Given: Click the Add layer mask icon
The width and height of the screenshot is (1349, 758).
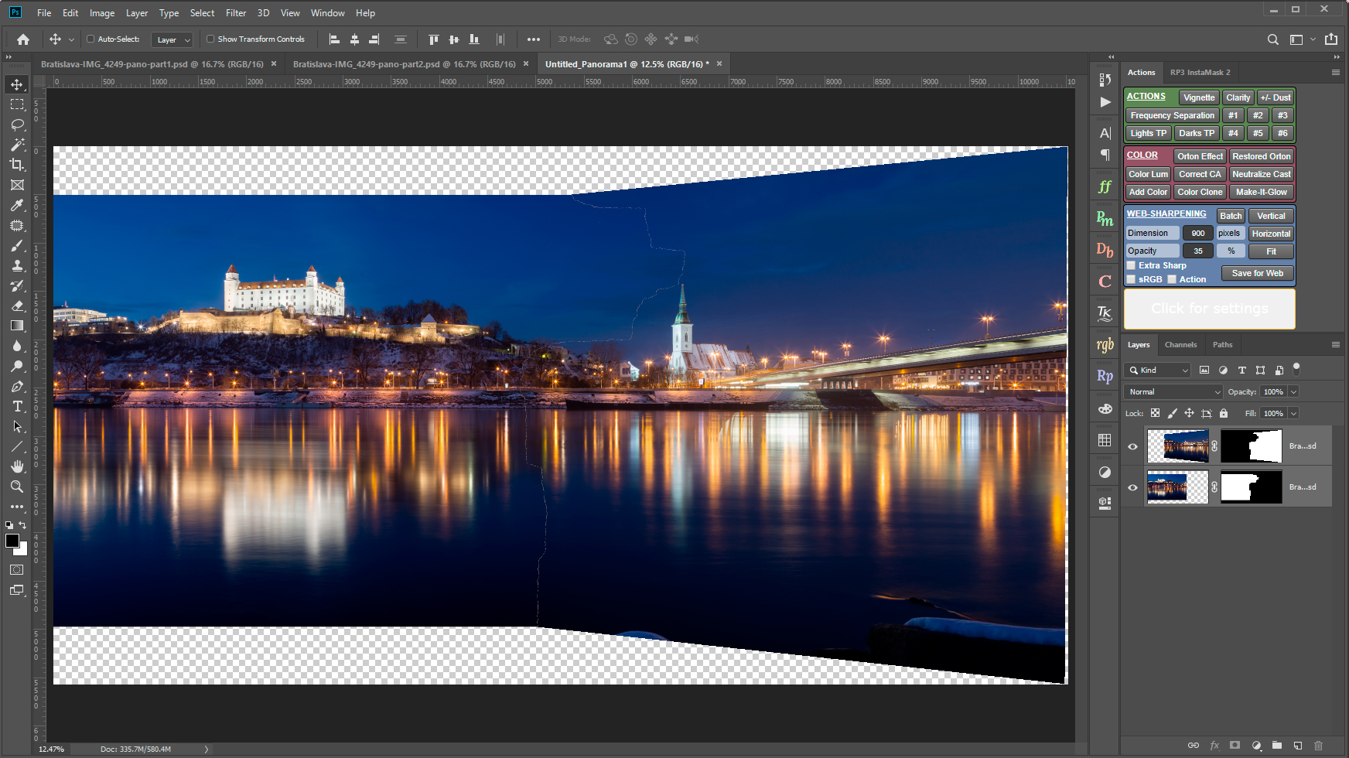Looking at the screenshot, I should tap(1235, 746).
